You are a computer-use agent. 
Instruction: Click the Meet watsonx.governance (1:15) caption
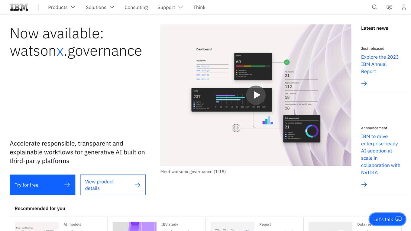point(193,171)
